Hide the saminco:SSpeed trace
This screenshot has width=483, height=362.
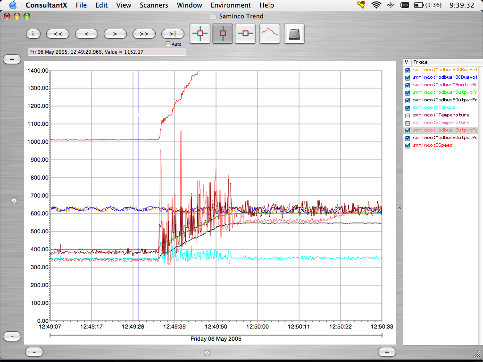(408, 146)
